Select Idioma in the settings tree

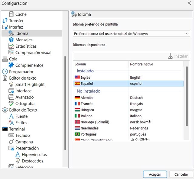tap(32, 33)
